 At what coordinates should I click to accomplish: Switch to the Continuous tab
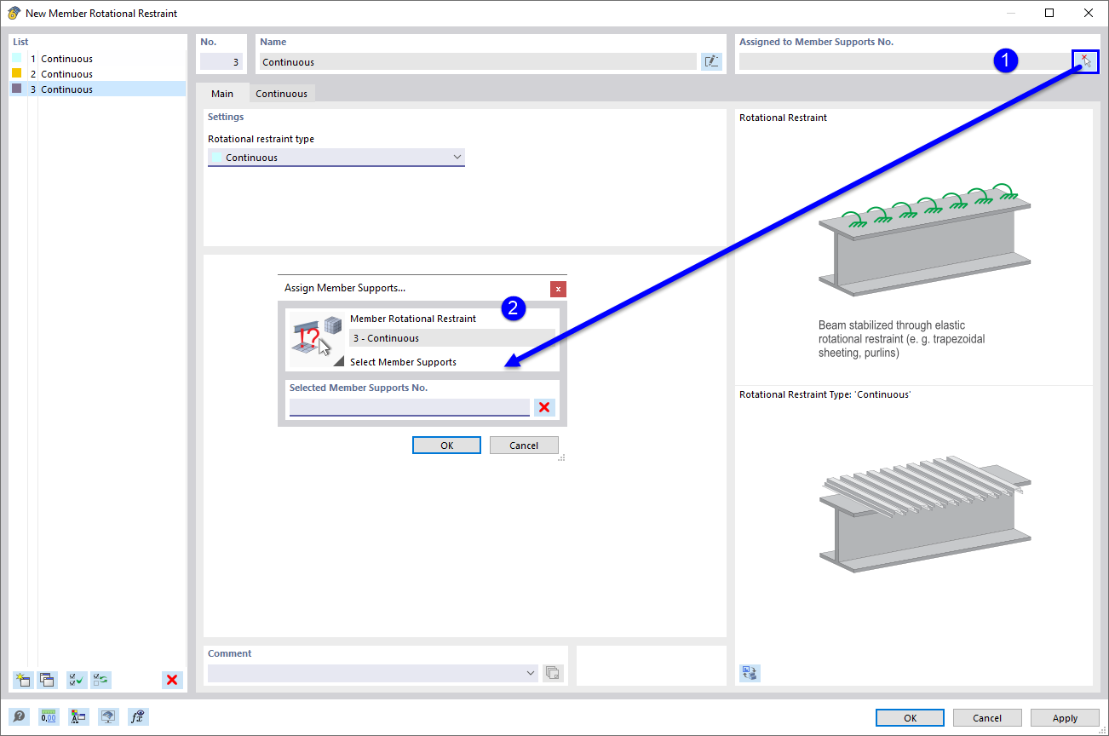(x=281, y=93)
